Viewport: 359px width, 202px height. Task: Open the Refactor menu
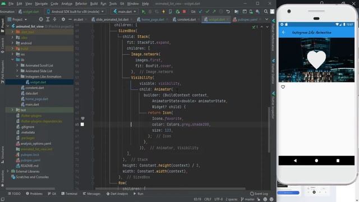click(x=81, y=4)
